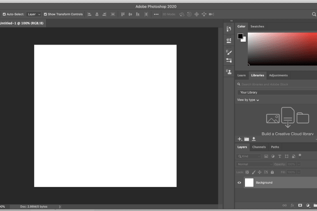Screen dimensions: 317x211
Task: Click the 3D Pan camera icon
Action: (196, 14)
